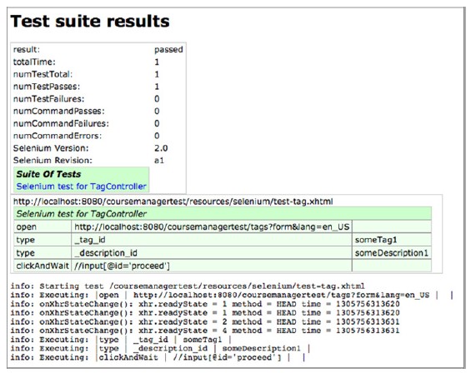471x373 pixels.
Task: Select the version value '2.0'
Action: click(161, 148)
